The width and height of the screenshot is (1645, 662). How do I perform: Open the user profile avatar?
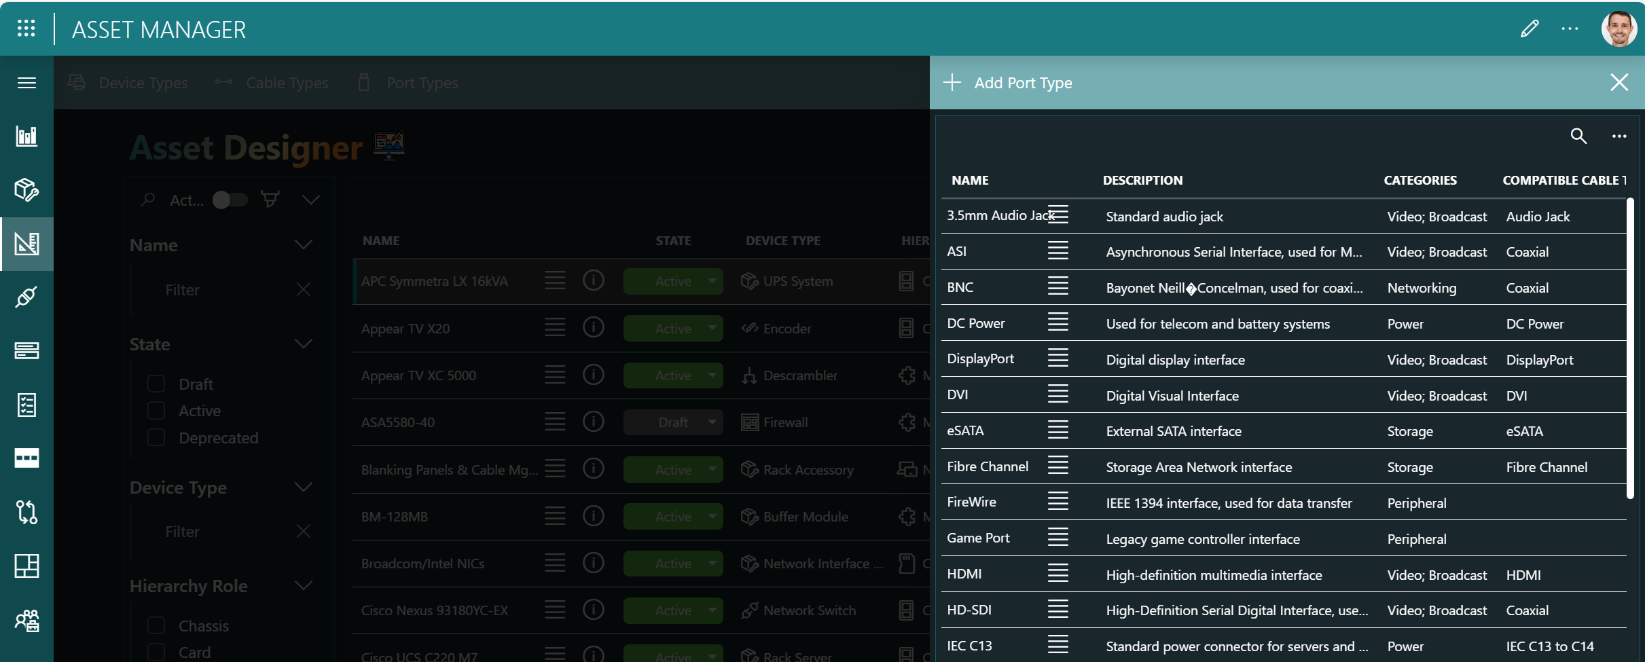click(x=1619, y=29)
